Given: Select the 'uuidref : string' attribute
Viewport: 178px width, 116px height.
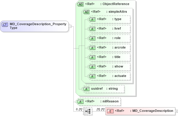Looking at the screenshot, I should point(104,89).
